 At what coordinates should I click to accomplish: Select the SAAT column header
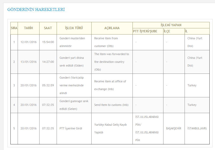[48, 28]
